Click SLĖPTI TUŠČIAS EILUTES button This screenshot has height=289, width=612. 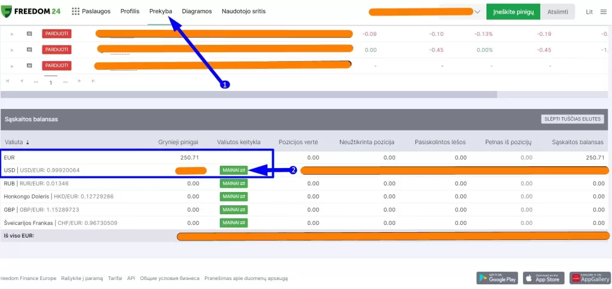(x=572, y=119)
